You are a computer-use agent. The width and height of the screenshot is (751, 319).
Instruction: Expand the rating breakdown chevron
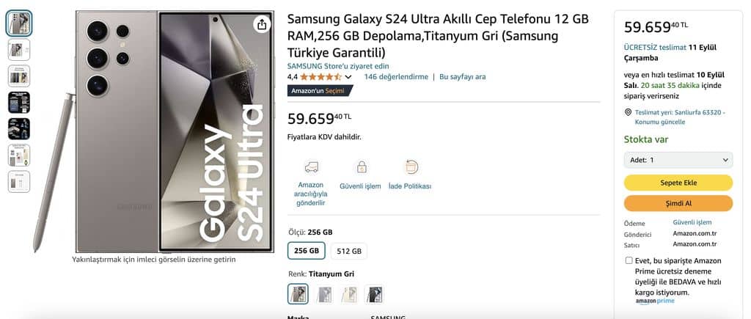348,77
